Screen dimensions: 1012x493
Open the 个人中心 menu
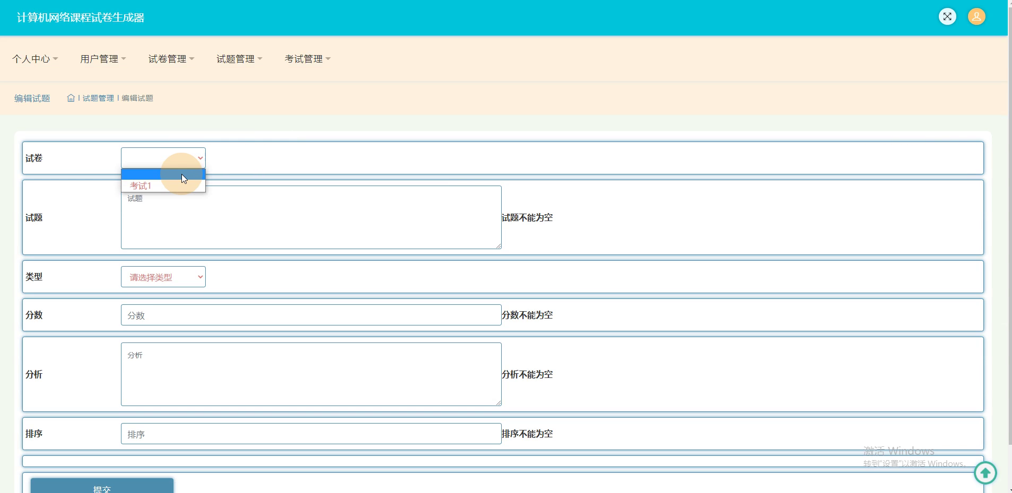tap(35, 59)
